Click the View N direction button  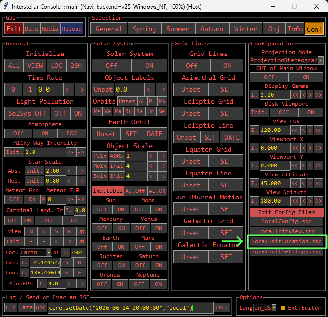pos(31,231)
